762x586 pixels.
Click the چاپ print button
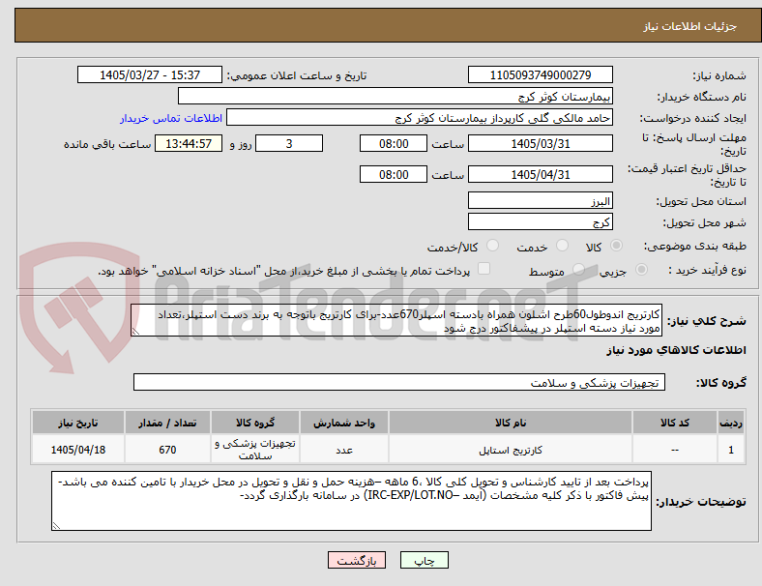pos(425,560)
